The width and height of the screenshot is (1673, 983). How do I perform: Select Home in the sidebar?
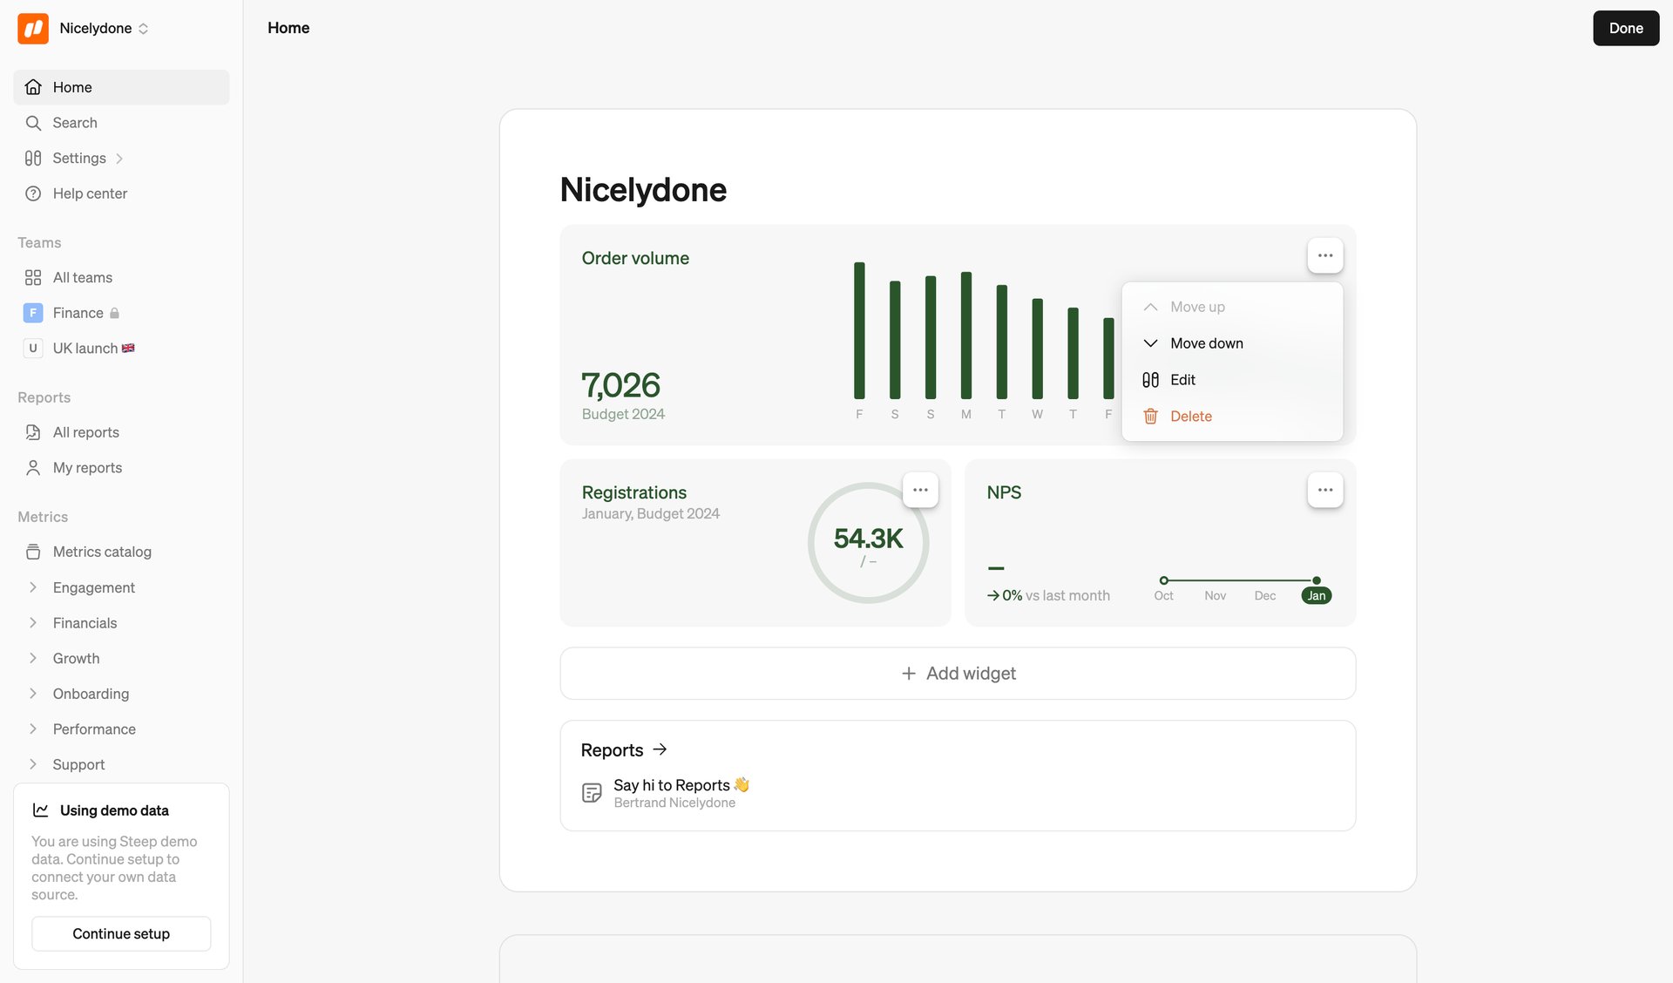click(72, 86)
